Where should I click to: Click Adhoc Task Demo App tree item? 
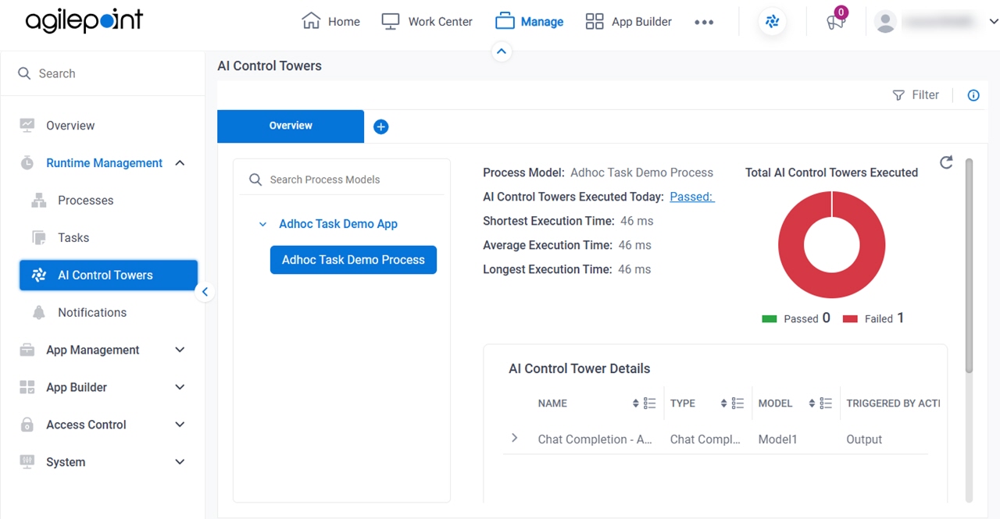point(338,224)
